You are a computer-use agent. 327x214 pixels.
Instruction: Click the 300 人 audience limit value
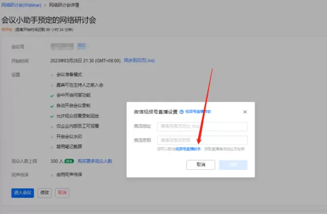point(57,161)
